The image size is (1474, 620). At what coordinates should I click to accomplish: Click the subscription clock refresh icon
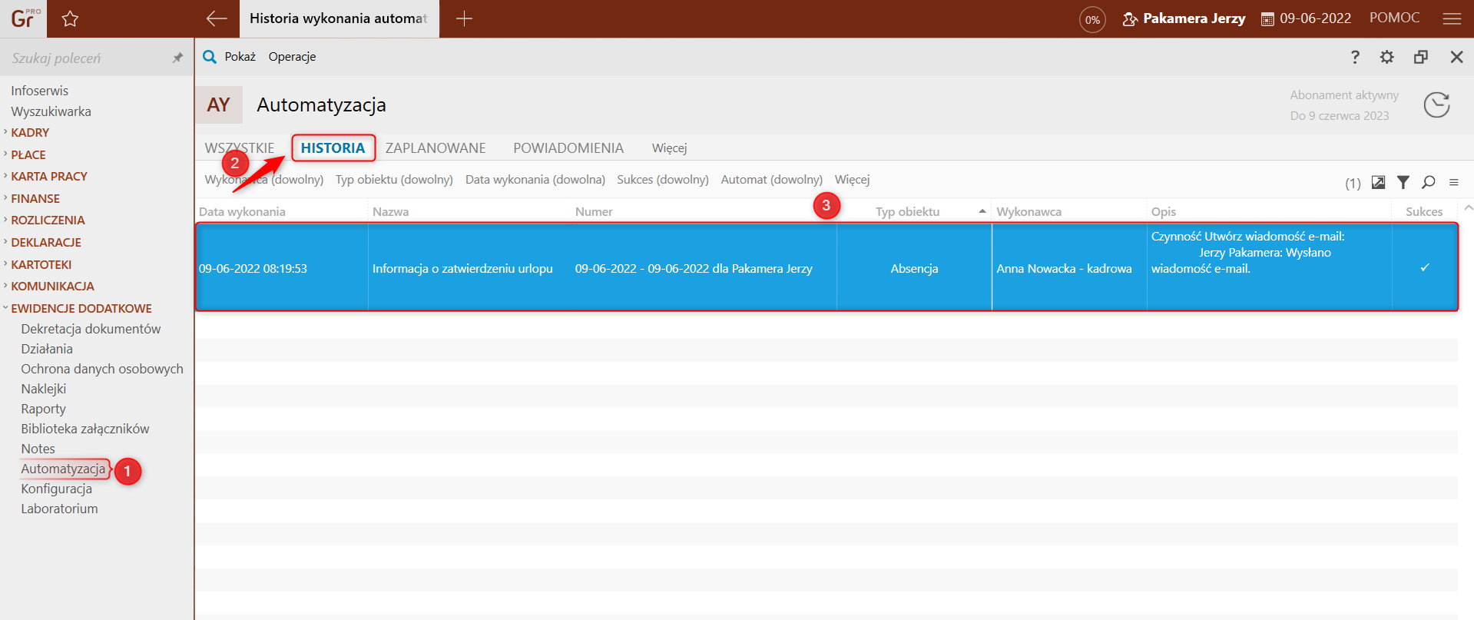(x=1436, y=104)
